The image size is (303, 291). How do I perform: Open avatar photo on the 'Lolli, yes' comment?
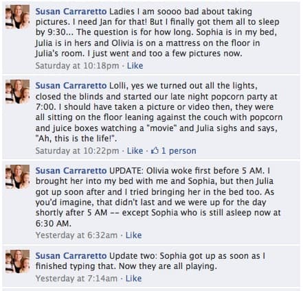(17, 91)
